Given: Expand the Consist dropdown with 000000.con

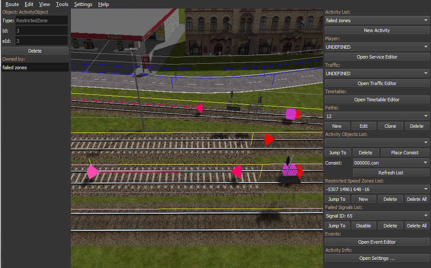Looking at the screenshot, I should 391,163.
